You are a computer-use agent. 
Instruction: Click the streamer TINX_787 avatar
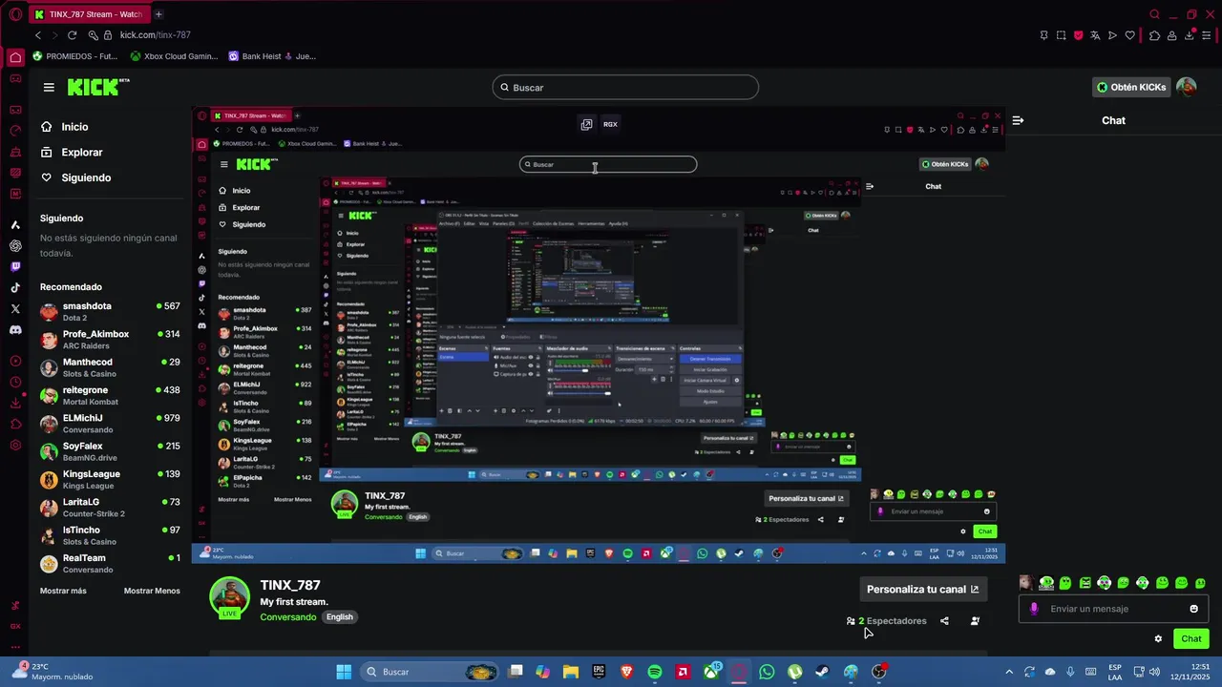click(229, 597)
